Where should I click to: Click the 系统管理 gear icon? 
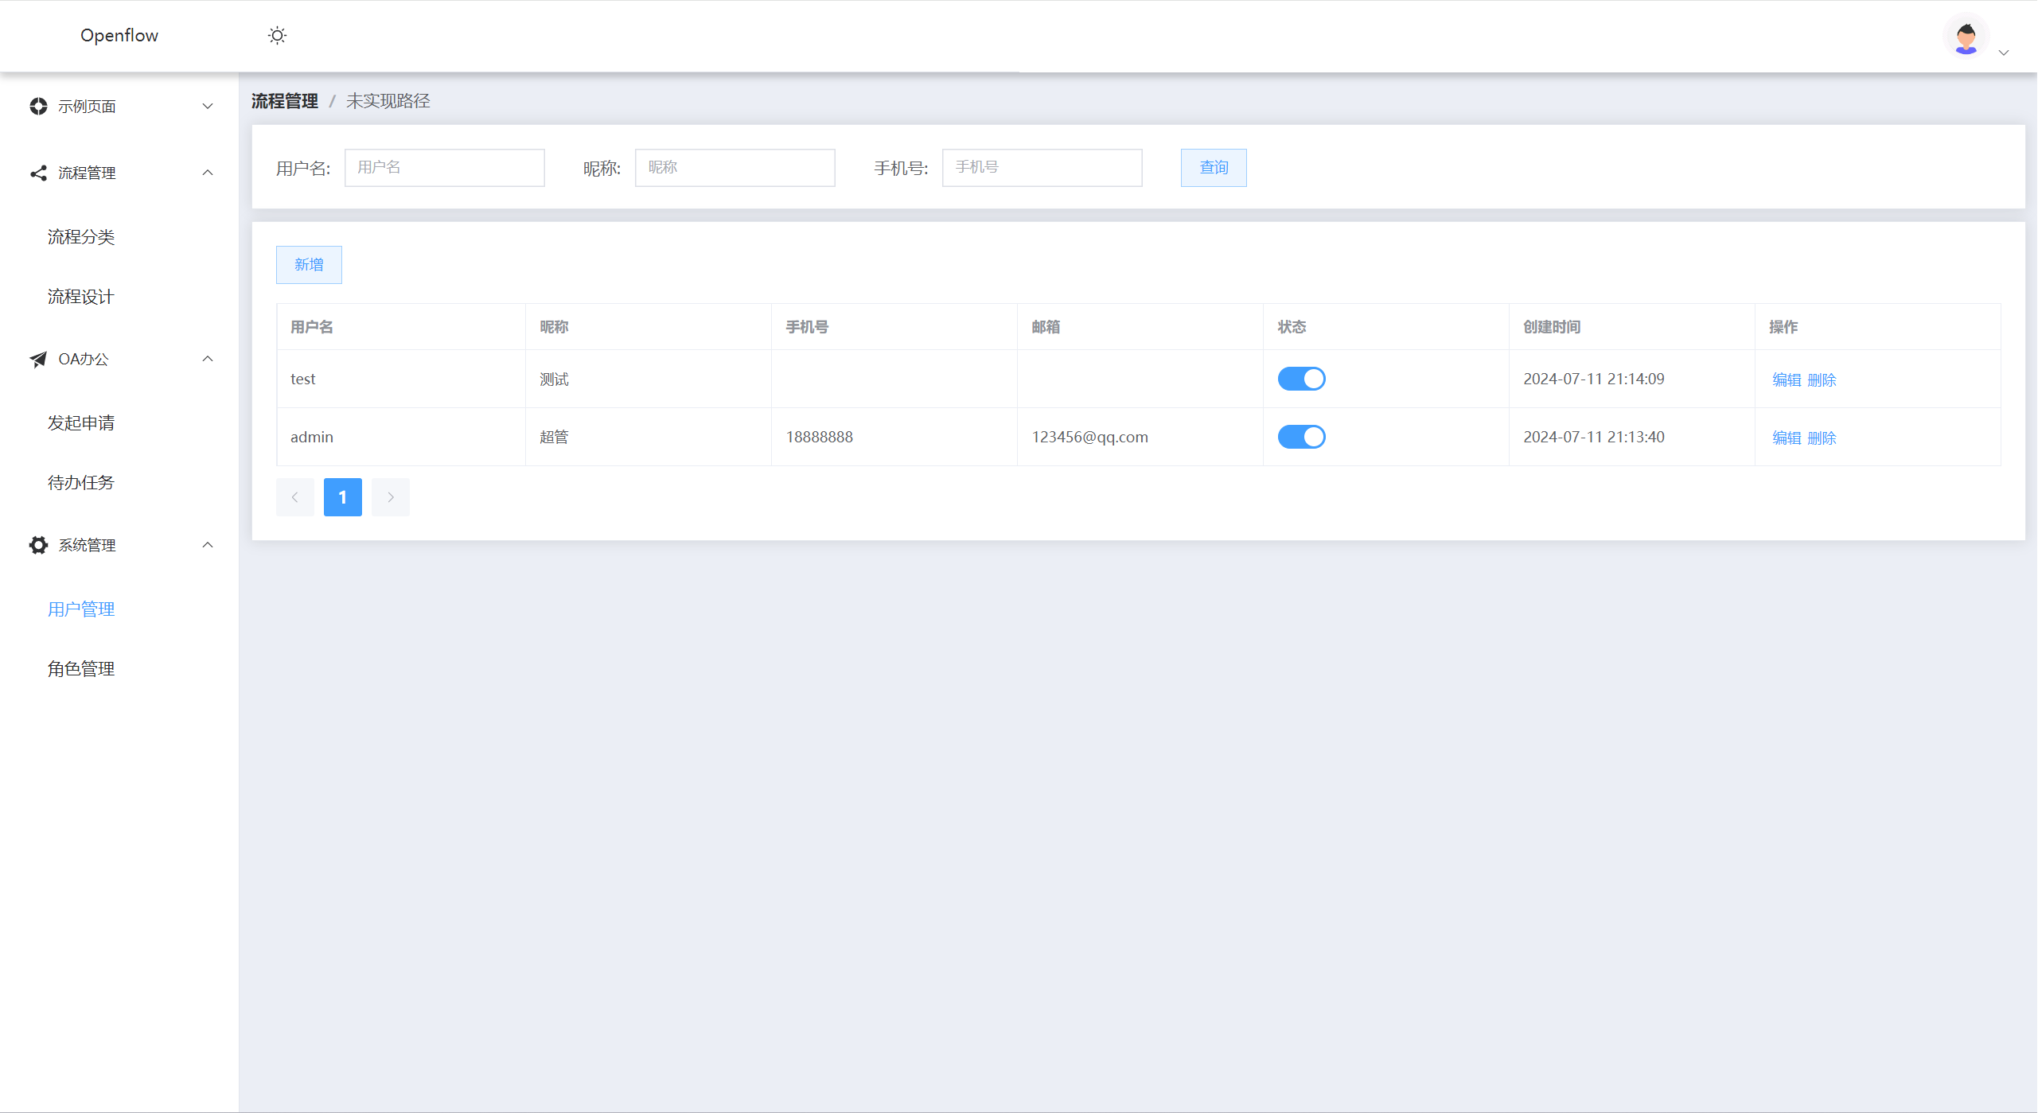coord(38,545)
